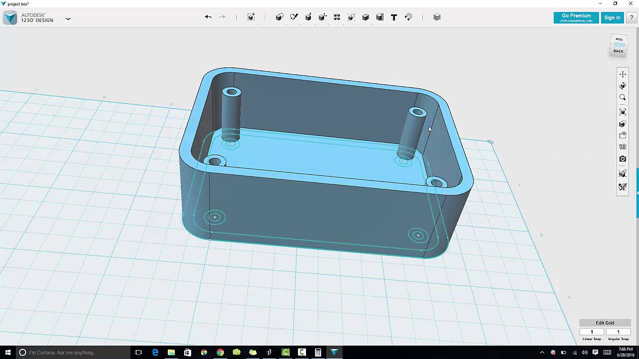Image resolution: width=639 pixels, height=359 pixels.
Task: Open the Calculator from taskbar
Action: [x=318, y=353]
